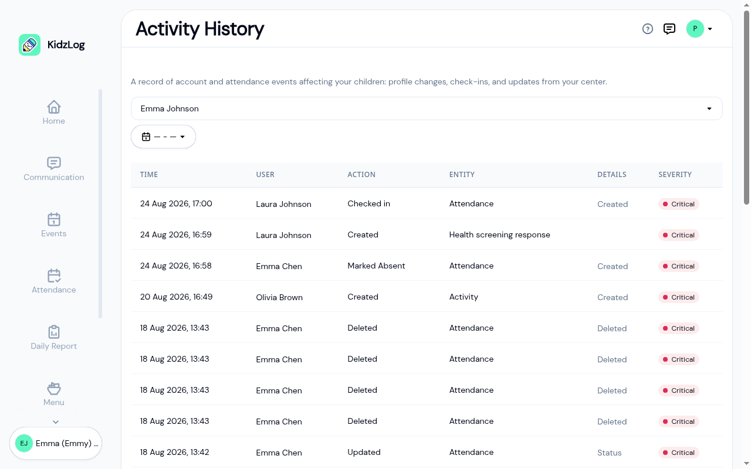Click 'Created' details in Olivia Brown row
Image resolution: width=751 pixels, height=469 pixels.
coord(613,298)
